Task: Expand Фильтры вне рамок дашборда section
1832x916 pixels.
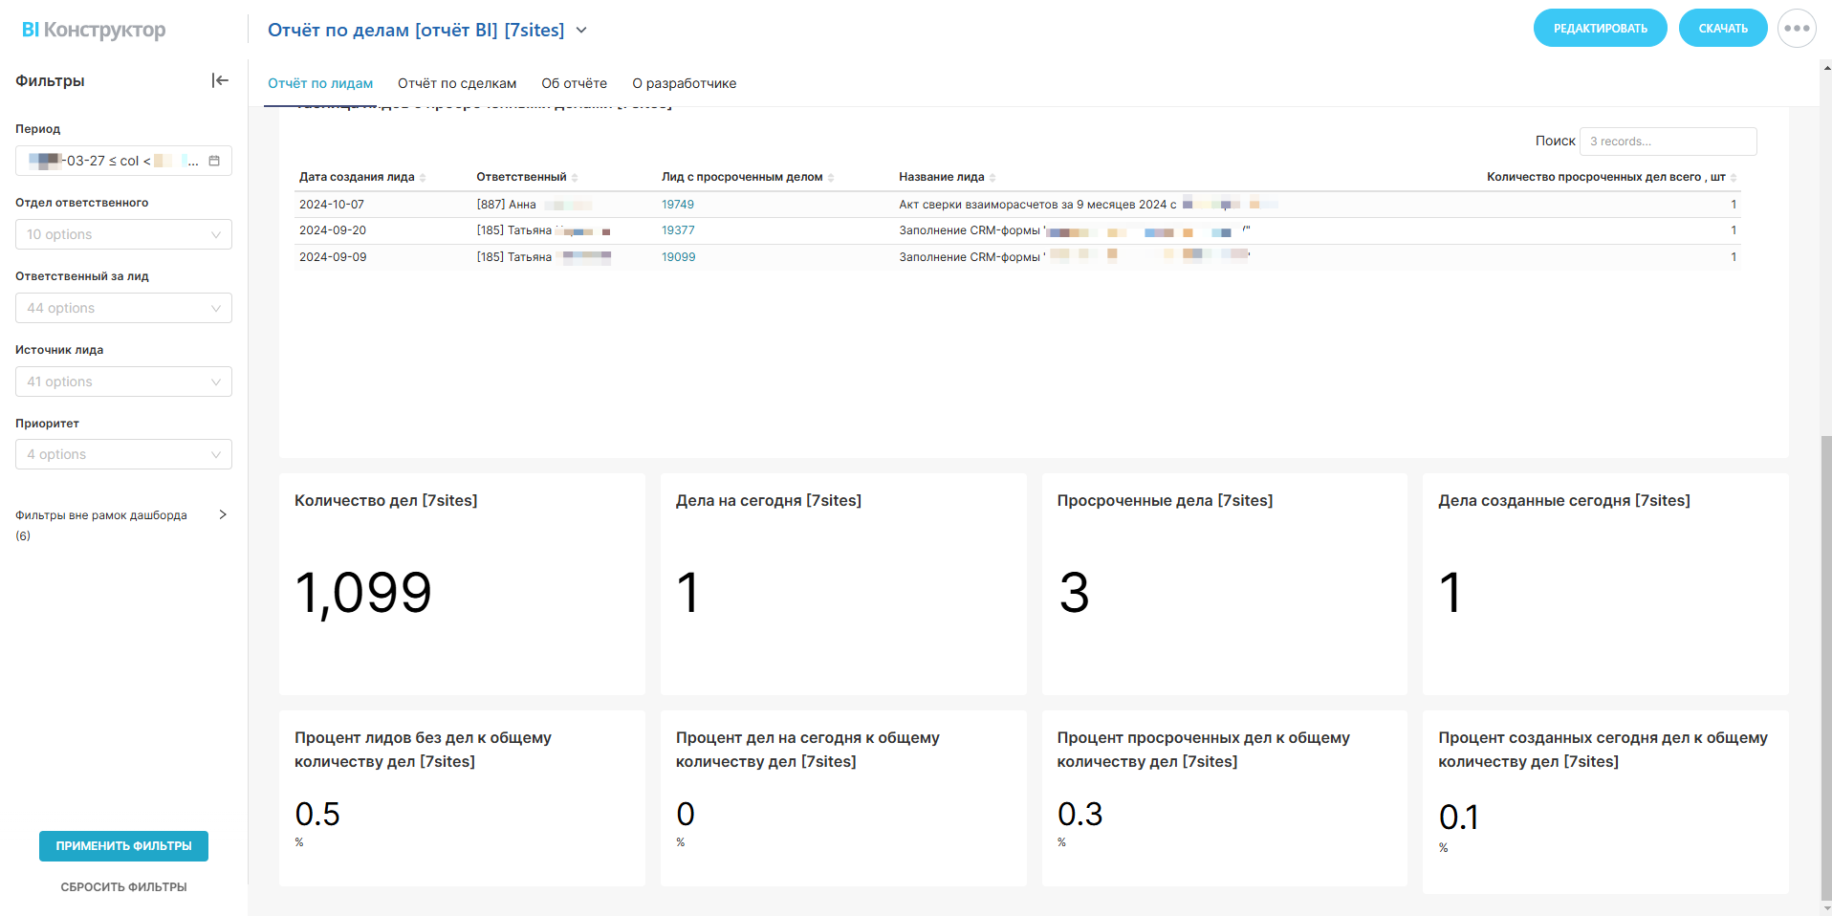Action: [x=222, y=514]
